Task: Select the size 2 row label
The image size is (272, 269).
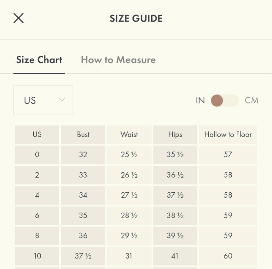Action: point(37,175)
